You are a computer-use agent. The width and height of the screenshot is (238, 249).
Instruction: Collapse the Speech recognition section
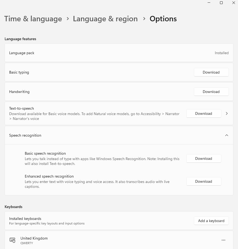pyautogui.click(x=227, y=135)
